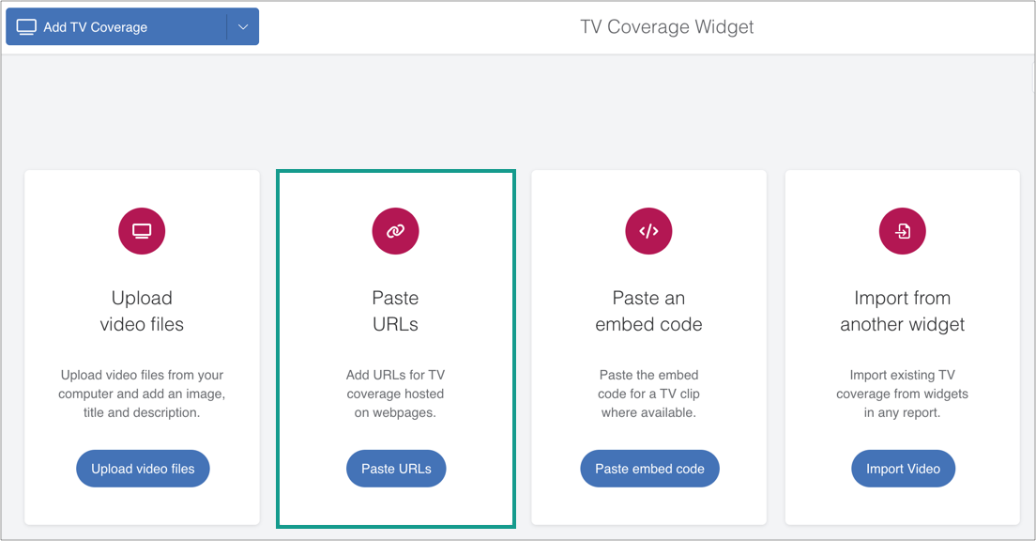Select the Import from another widget heading
The image size is (1036, 541).
click(x=902, y=311)
